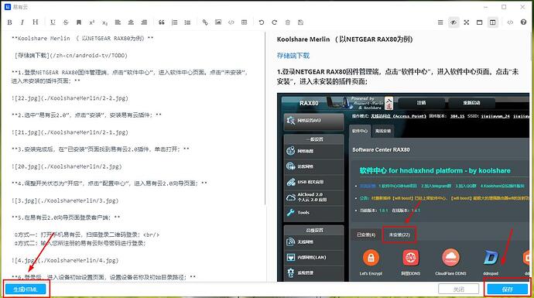Click the '![20.jpg](./KoolshareMerlin/2.jpg)' line
Screen dimensions: 534x298
tap(67, 166)
